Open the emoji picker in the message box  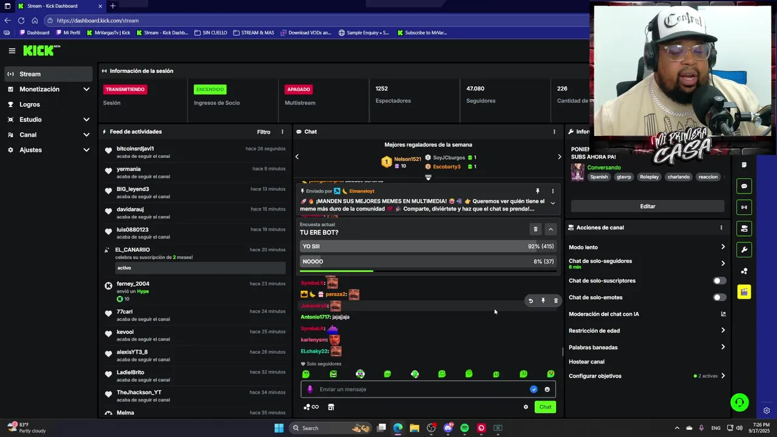tap(547, 390)
